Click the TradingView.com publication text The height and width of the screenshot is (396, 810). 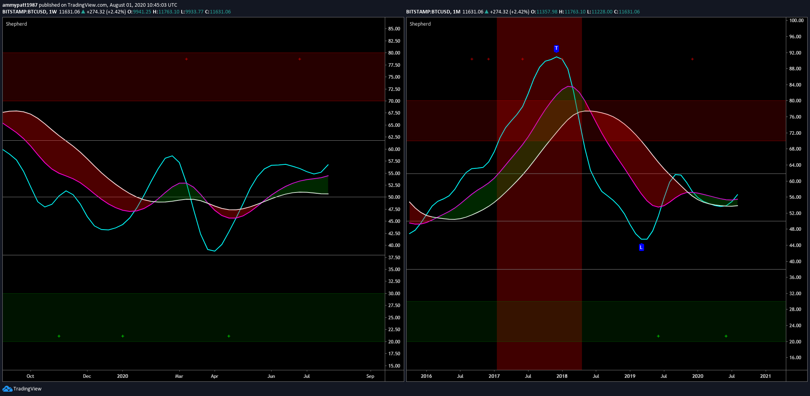click(x=87, y=5)
